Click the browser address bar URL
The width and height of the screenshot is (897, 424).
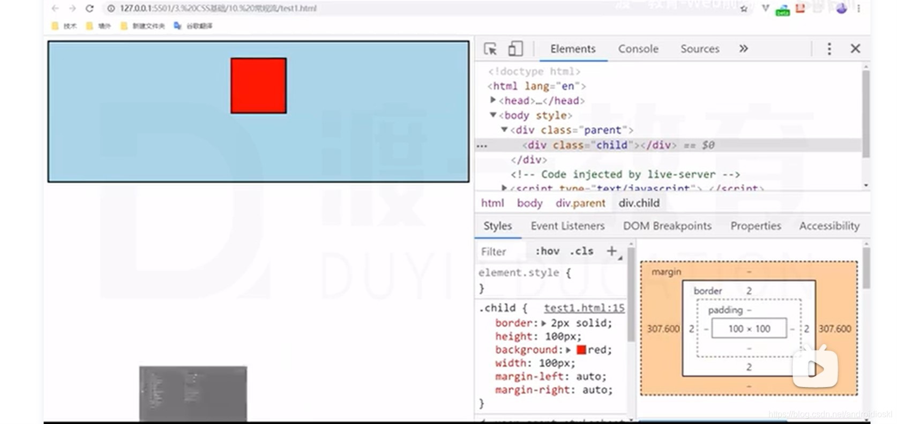pyautogui.click(x=218, y=9)
